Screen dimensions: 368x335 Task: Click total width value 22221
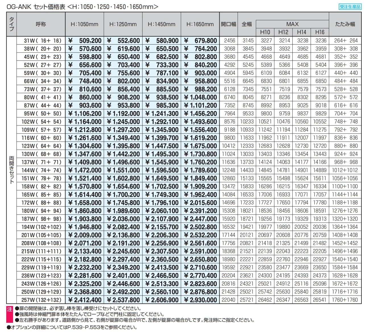[x=247, y=259]
